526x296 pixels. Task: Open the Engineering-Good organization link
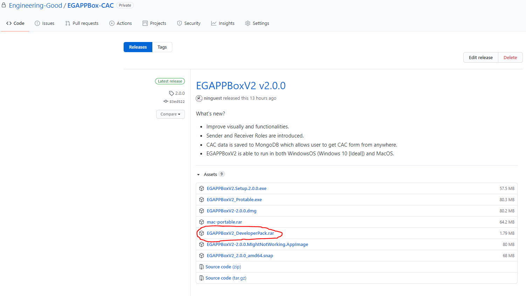(x=35, y=6)
